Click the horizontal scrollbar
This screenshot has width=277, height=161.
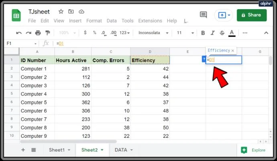pyautogui.click(x=68, y=142)
